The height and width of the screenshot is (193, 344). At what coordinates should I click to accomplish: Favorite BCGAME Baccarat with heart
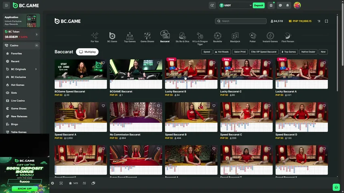coord(158,63)
